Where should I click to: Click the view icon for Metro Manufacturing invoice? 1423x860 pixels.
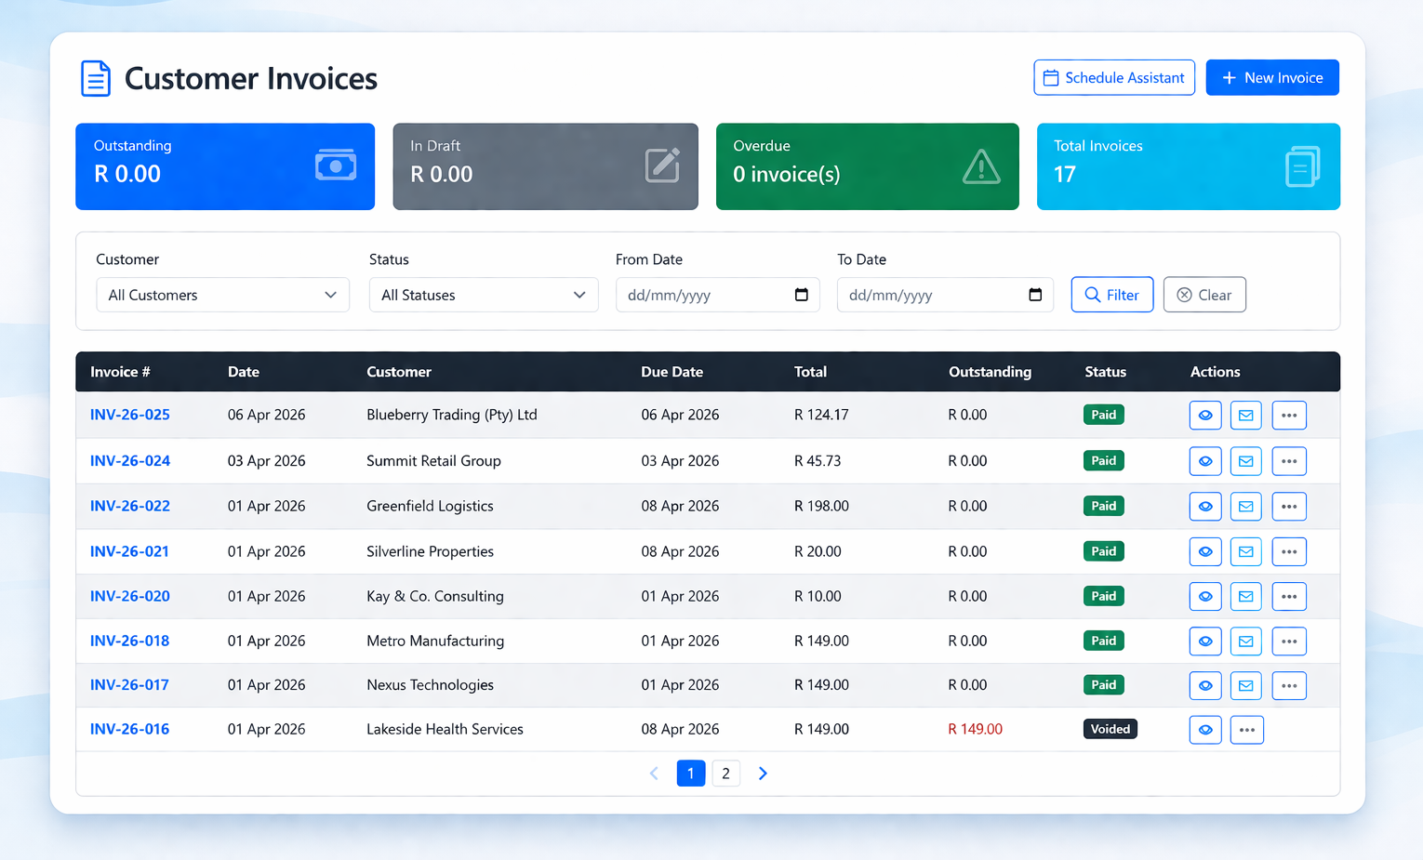coord(1205,641)
